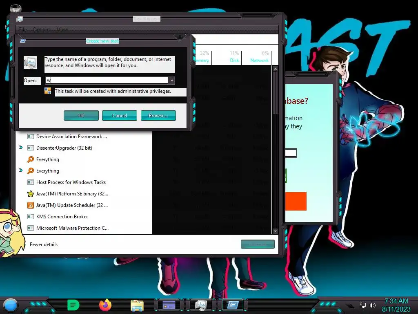Viewport: 418px width, 314px height.
Task: Open clock showing 7:34 AM
Action: point(396,305)
